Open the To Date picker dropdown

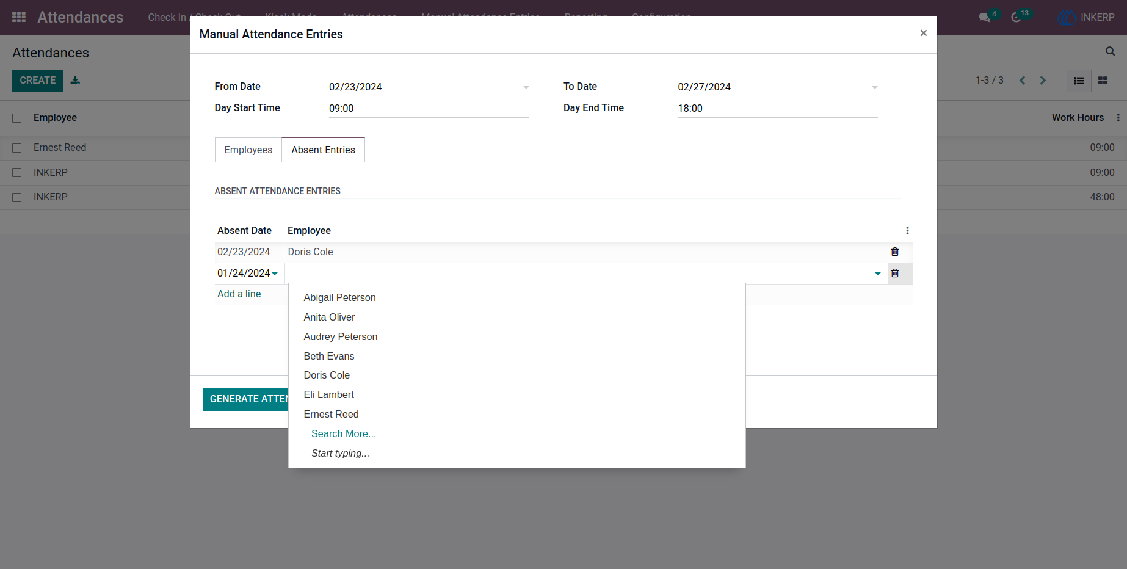coord(874,87)
